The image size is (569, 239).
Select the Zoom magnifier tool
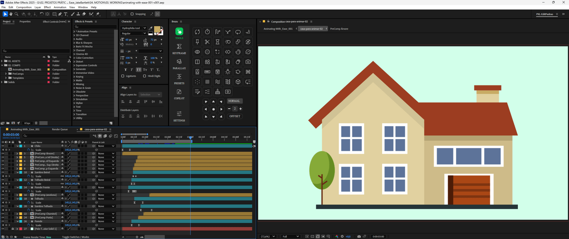[16, 14]
